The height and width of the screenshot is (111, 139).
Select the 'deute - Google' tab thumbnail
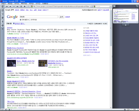point(125,16)
